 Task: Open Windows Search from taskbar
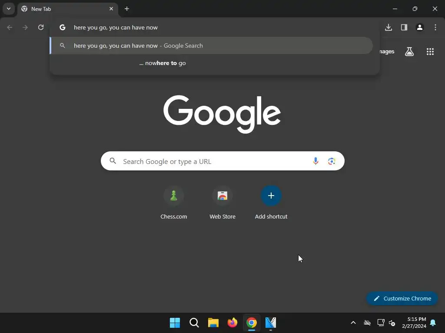(x=194, y=323)
